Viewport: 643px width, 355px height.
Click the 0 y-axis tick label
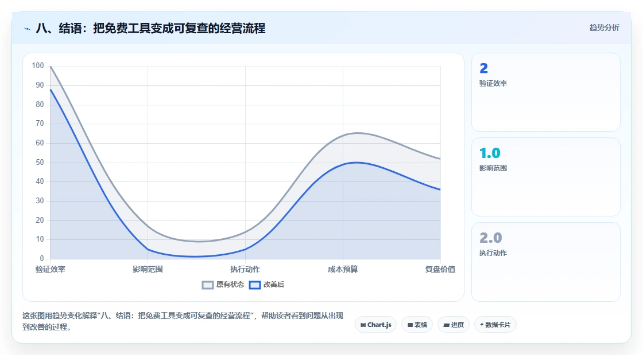(x=42, y=258)
